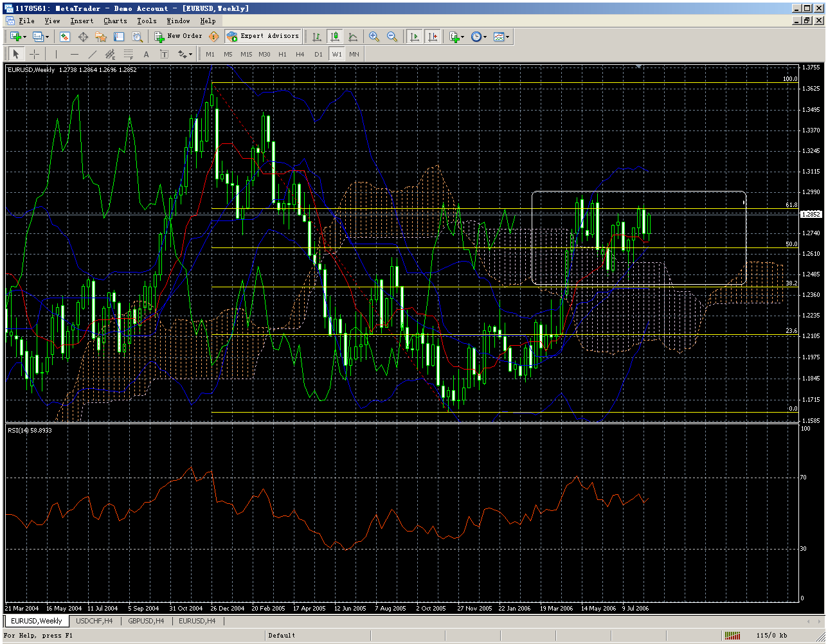Enable the Expert Advisors button

(264, 36)
